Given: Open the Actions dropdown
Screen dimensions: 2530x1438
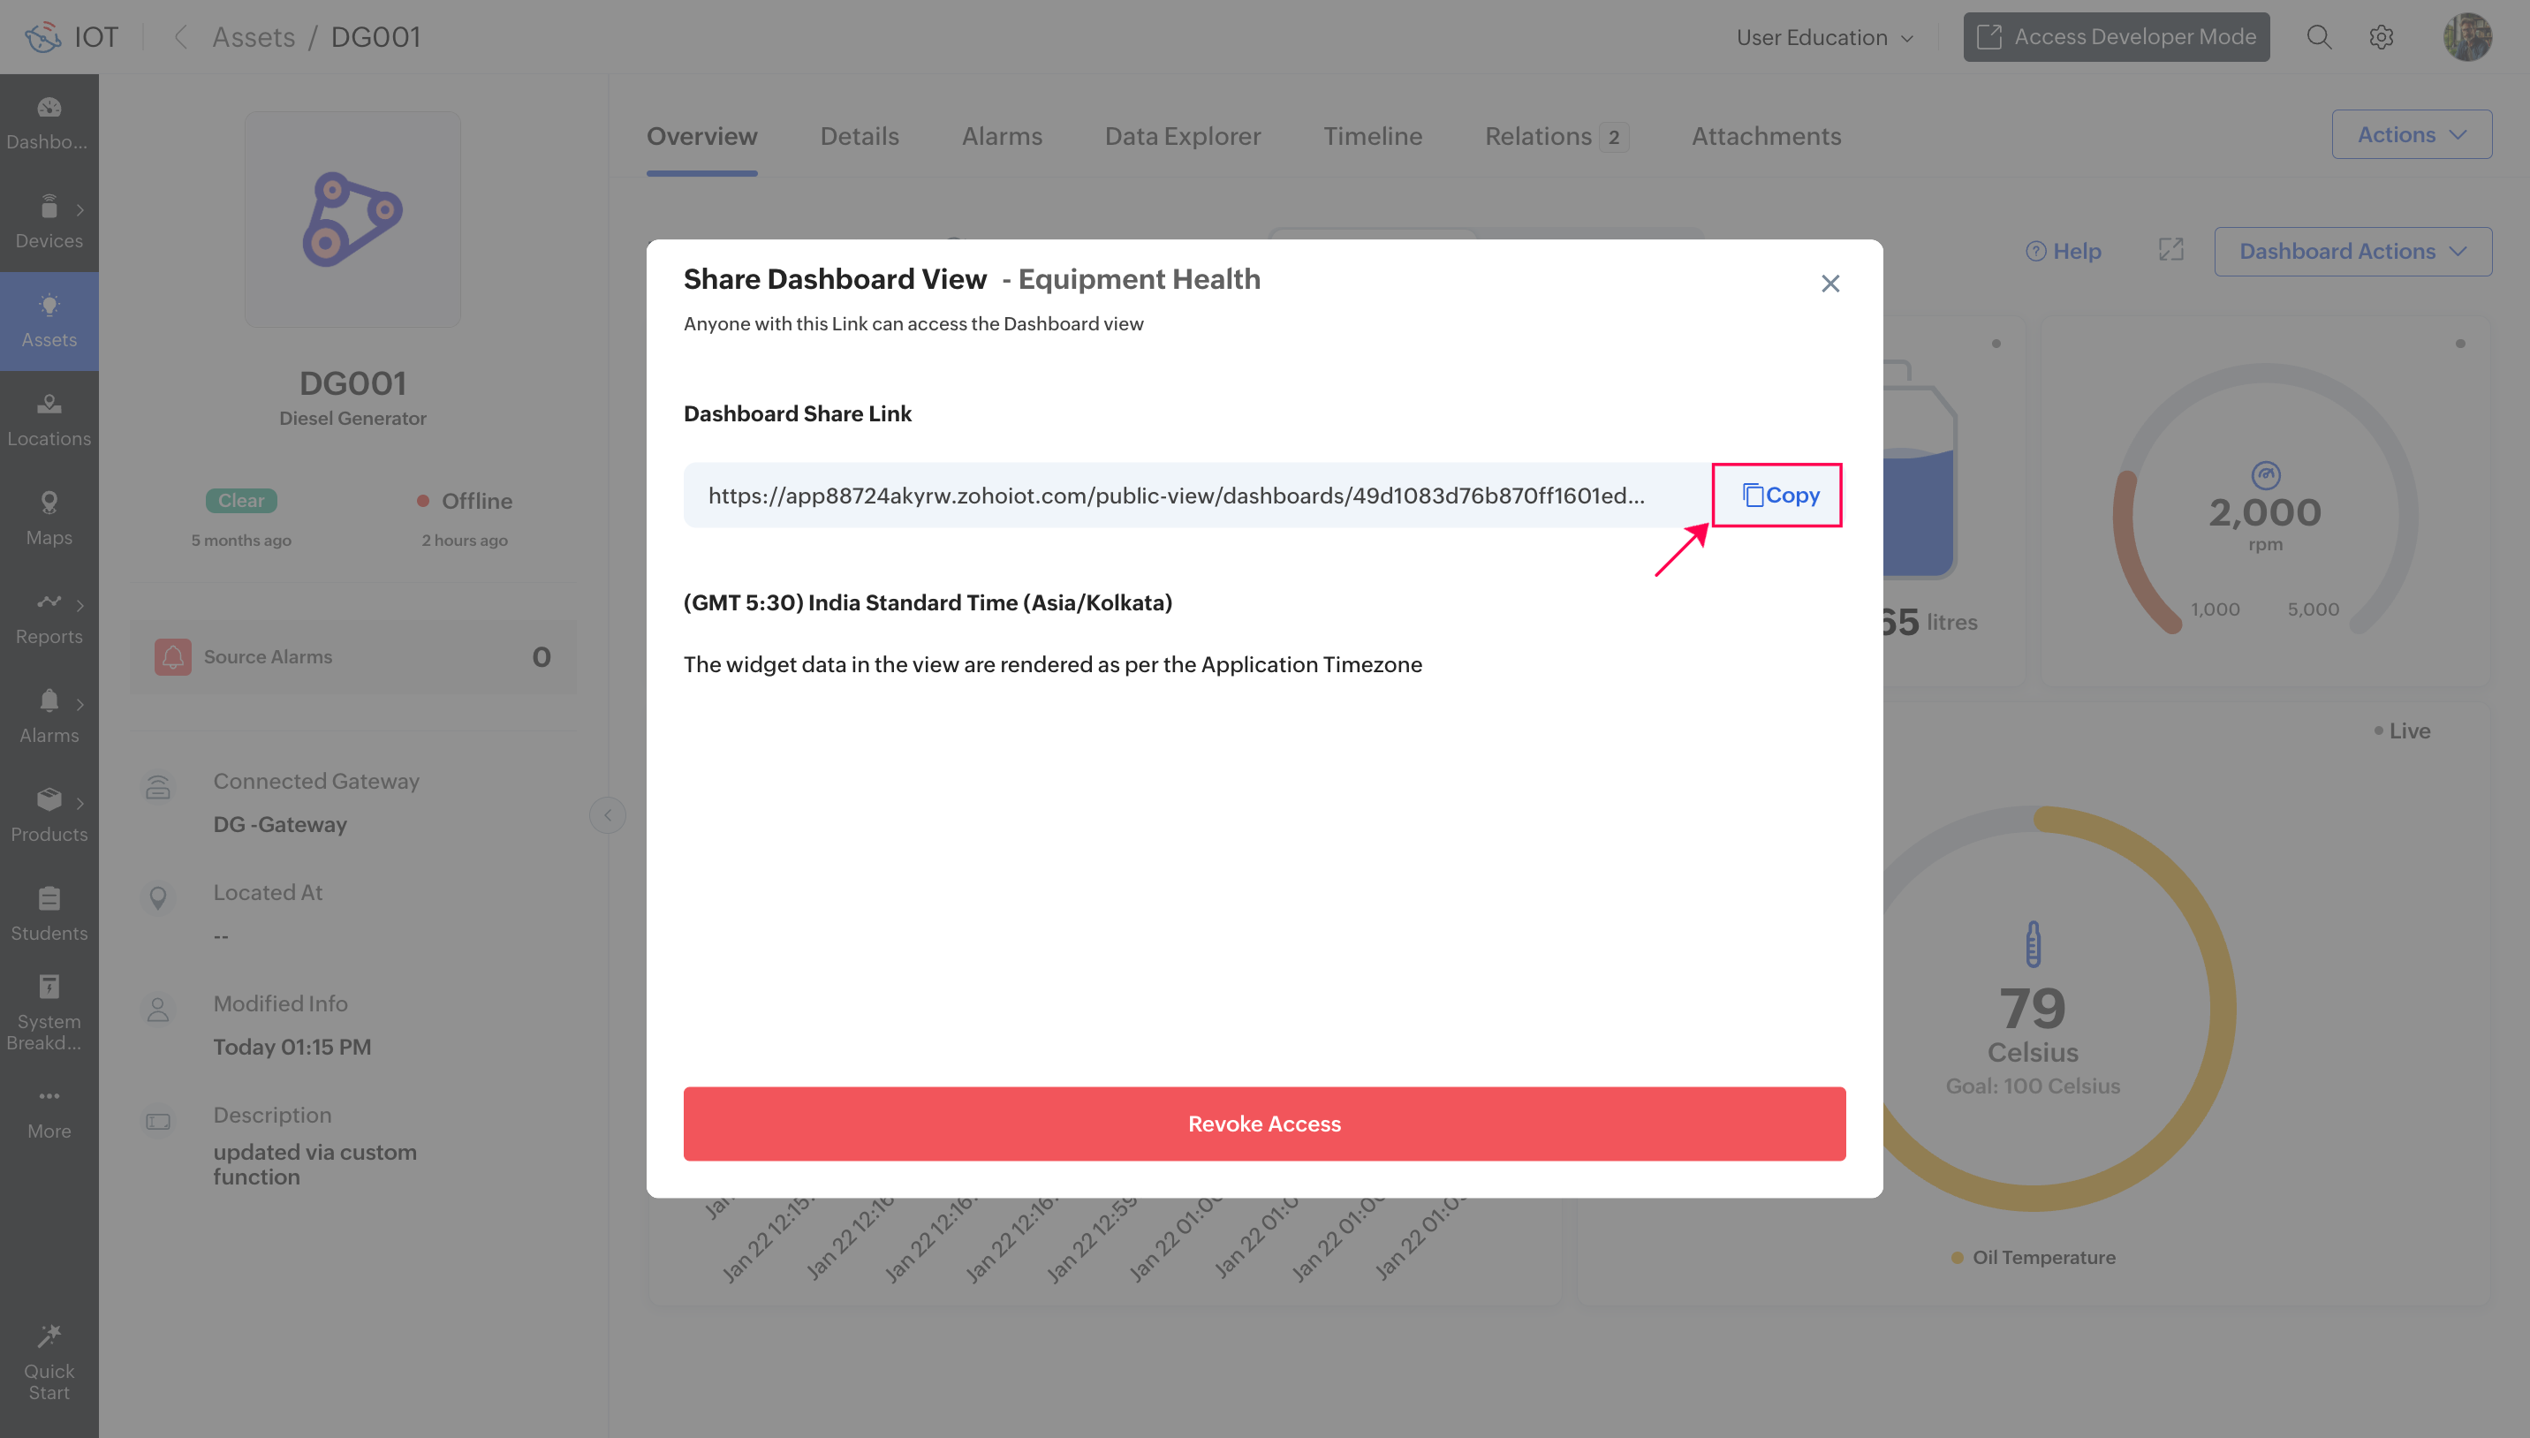Looking at the screenshot, I should point(2411,134).
